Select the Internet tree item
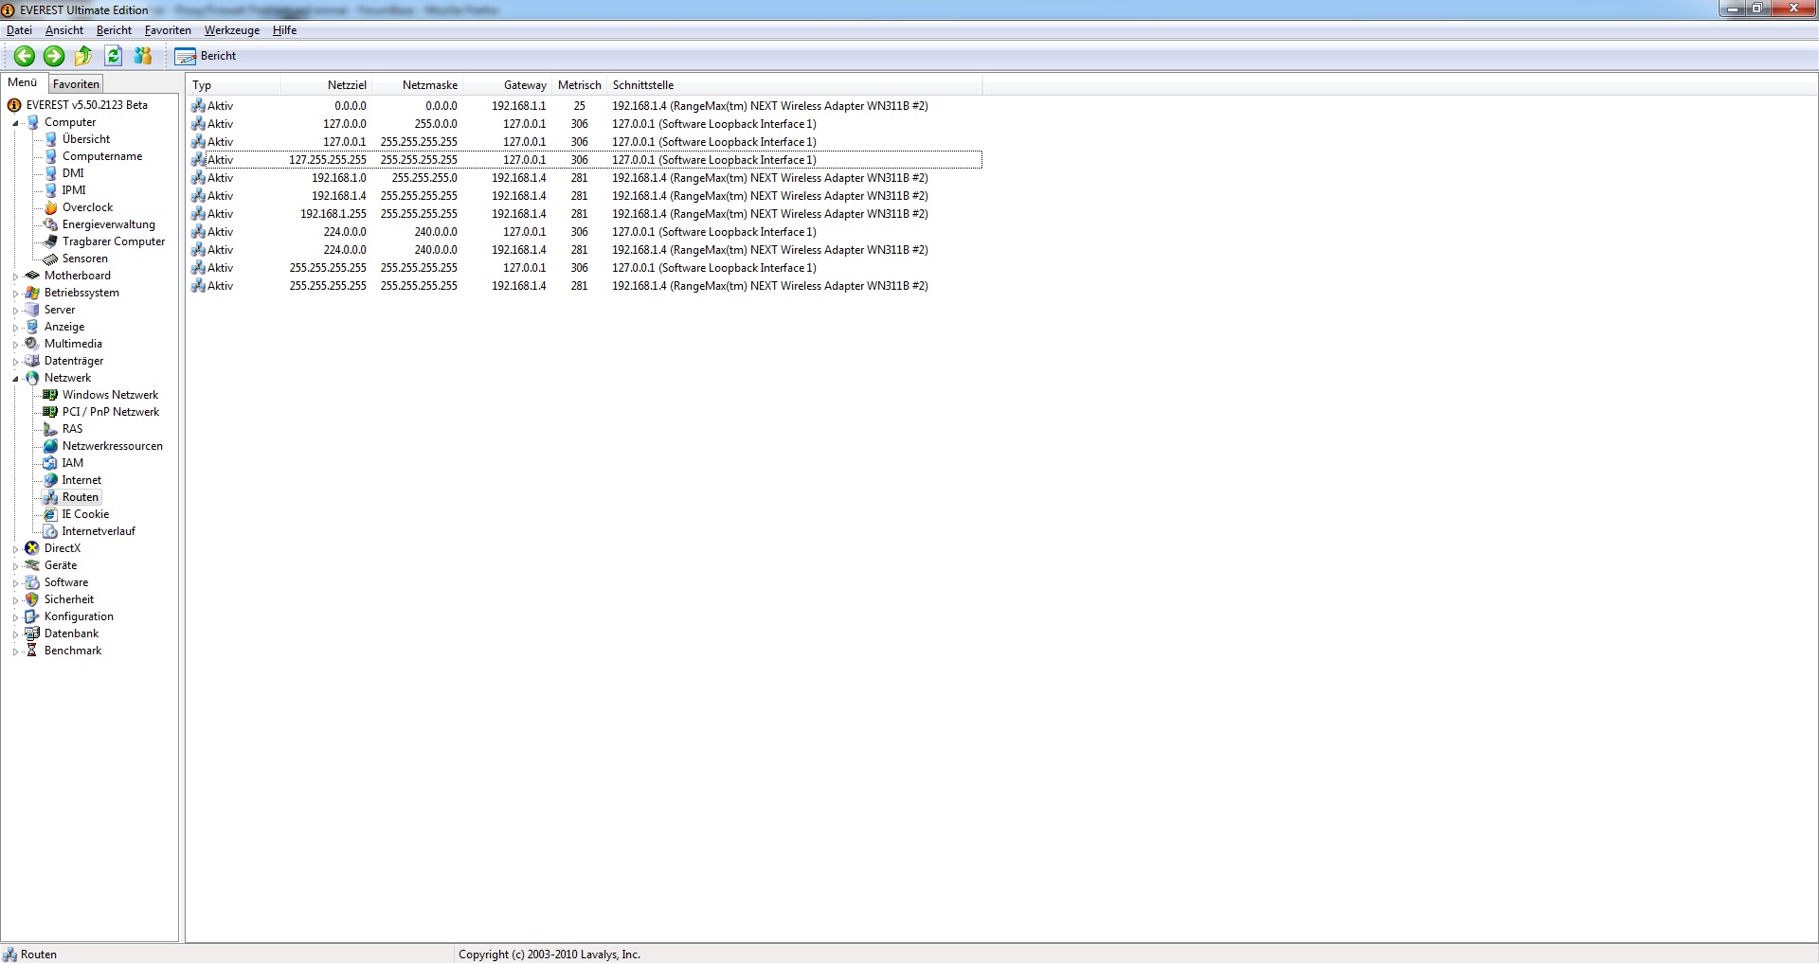 point(81,480)
